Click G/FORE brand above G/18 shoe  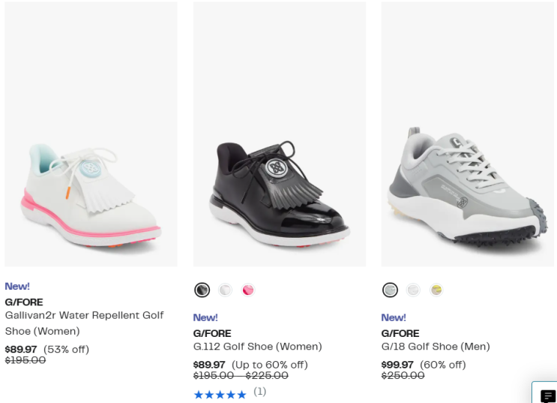coord(400,333)
